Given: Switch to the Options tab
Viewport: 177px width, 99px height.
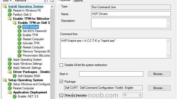Looking at the screenshot, I should tap(78, 1).
